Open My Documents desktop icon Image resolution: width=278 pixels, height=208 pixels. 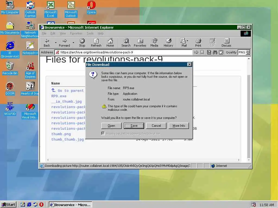10,28
